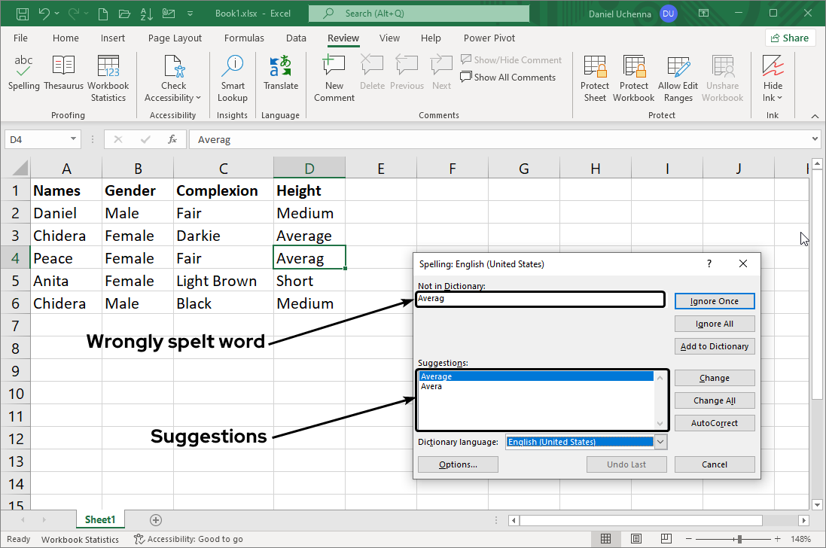Image resolution: width=826 pixels, height=548 pixels.
Task: Show Workbook Statistics
Action: tap(108, 75)
